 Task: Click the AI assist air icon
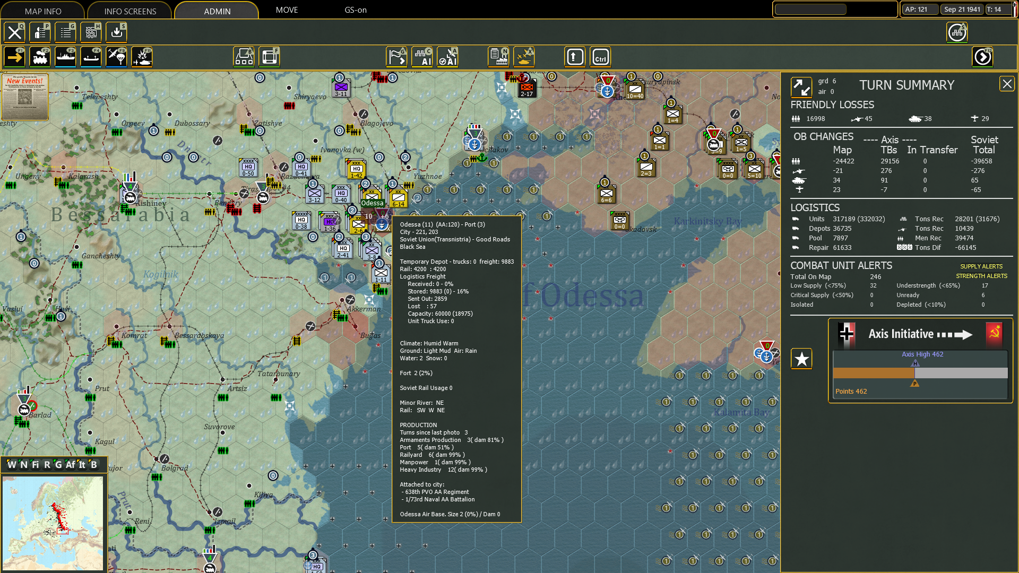point(448,57)
